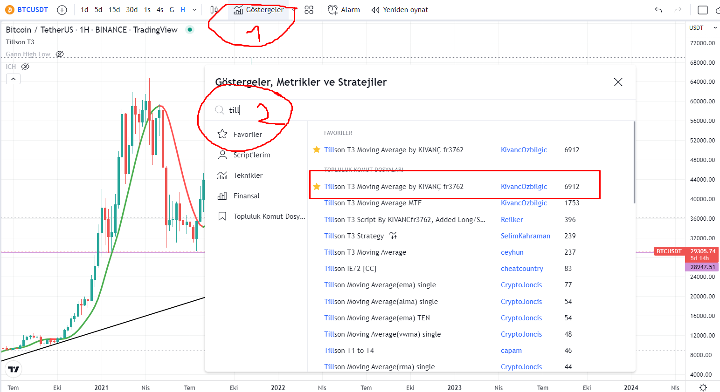Image resolution: width=720 pixels, height=392 pixels.
Task: Switch the chart to the 15d timeframe
Action: pyautogui.click(x=114, y=10)
